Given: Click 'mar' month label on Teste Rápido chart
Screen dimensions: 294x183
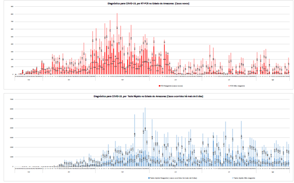Looking at the screenshot, I should [29, 172].
